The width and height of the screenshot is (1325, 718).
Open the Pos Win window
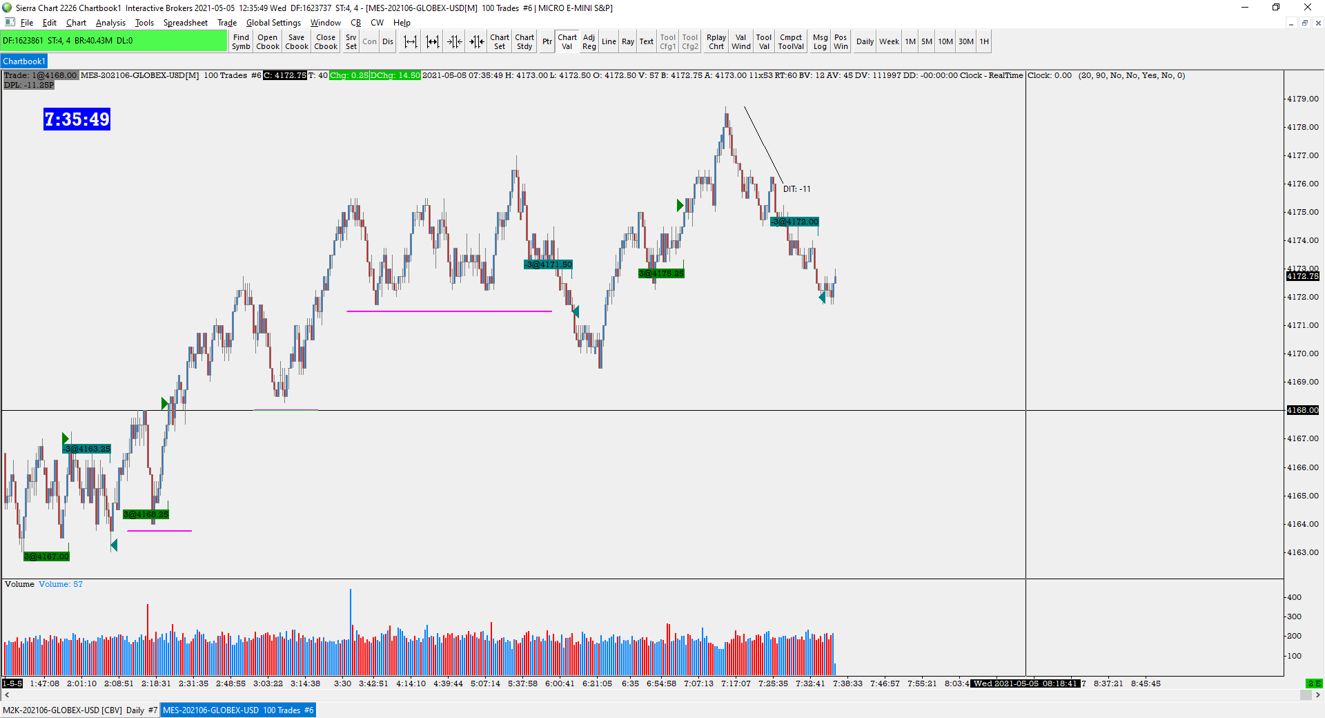841,41
